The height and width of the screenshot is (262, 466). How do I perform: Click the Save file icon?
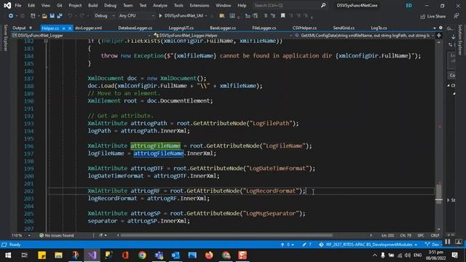[x=52, y=16]
